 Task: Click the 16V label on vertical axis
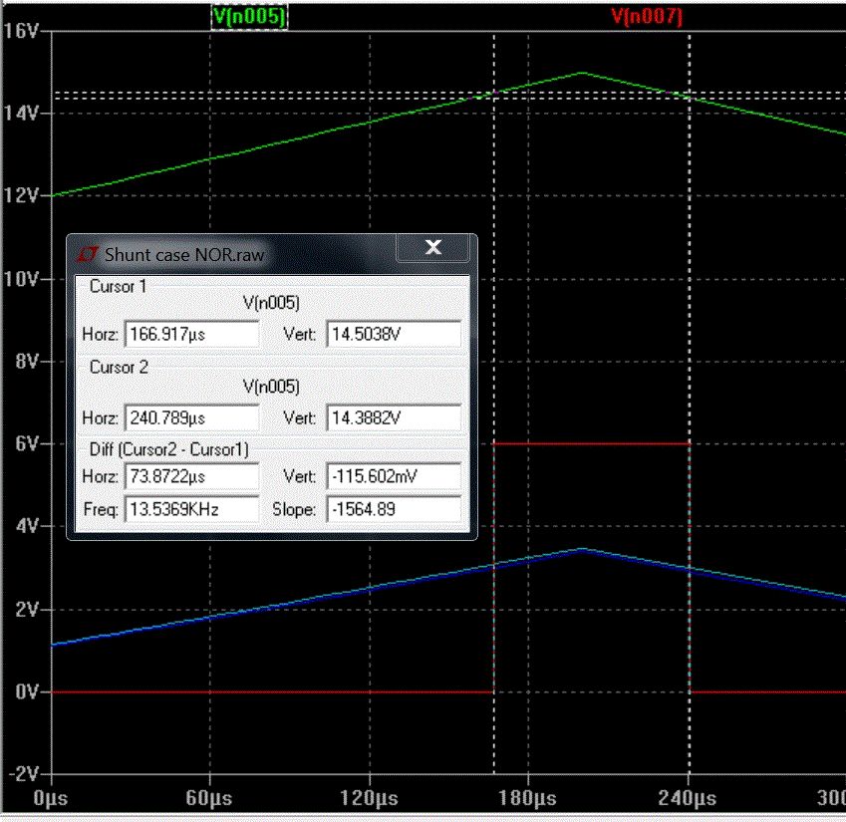(x=21, y=30)
